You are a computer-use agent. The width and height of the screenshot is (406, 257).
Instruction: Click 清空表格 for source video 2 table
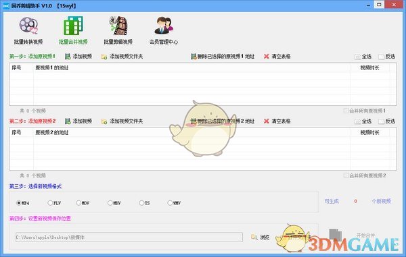277,121
